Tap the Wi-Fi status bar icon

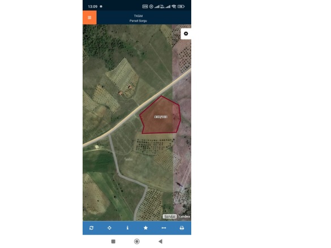tap(174, 7)
